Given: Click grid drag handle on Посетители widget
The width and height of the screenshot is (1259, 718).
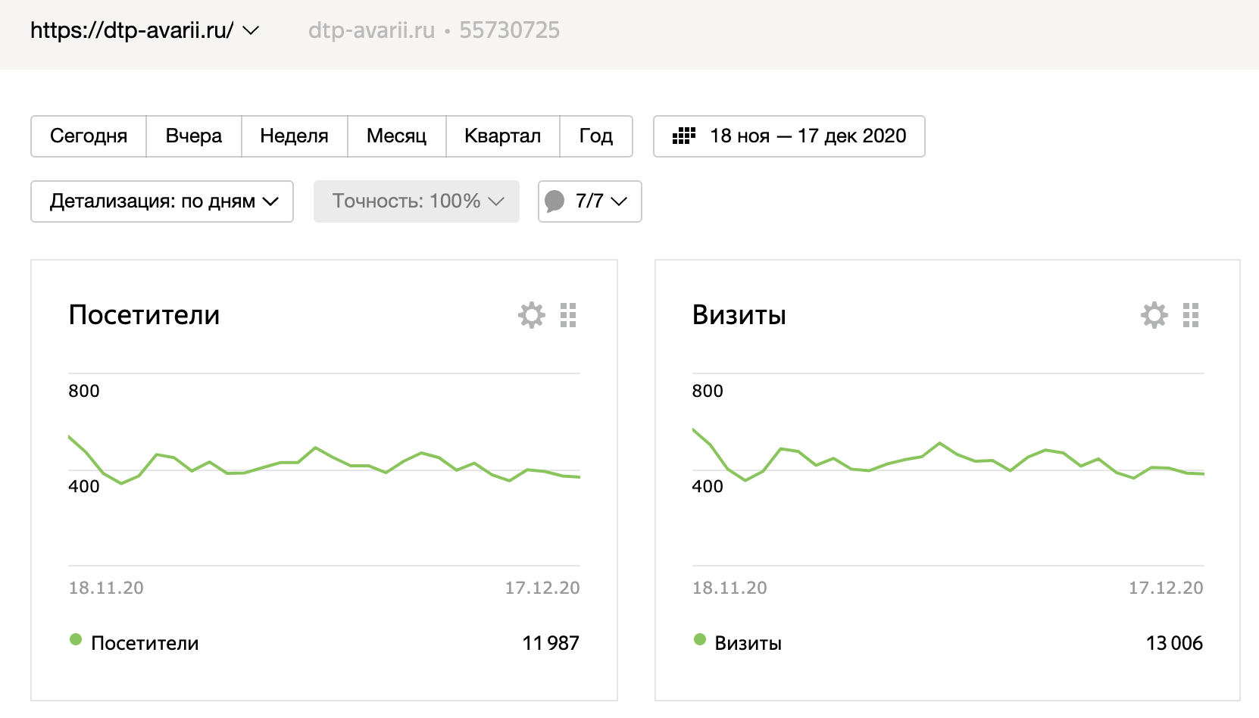Looking at the screenshot, I should coord(568,315).
